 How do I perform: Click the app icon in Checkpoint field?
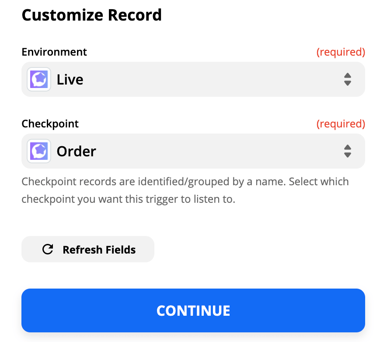[x=39, y=151]
